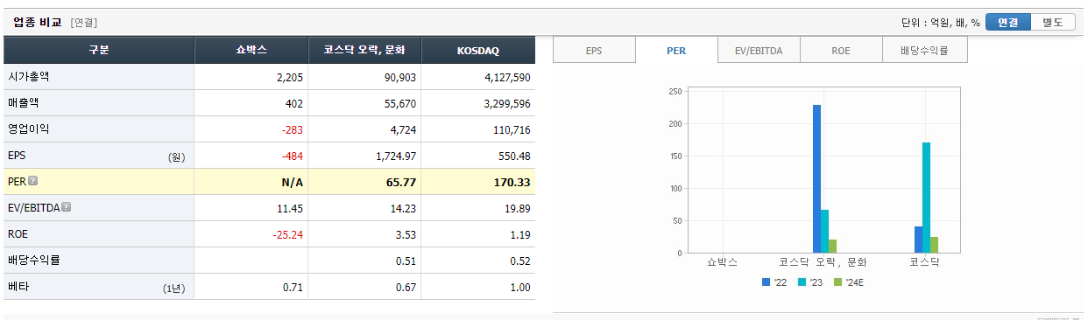Select the ROE row label
Screen dimensions: 1088x320
pyautogui.click(x=18, y=234)
